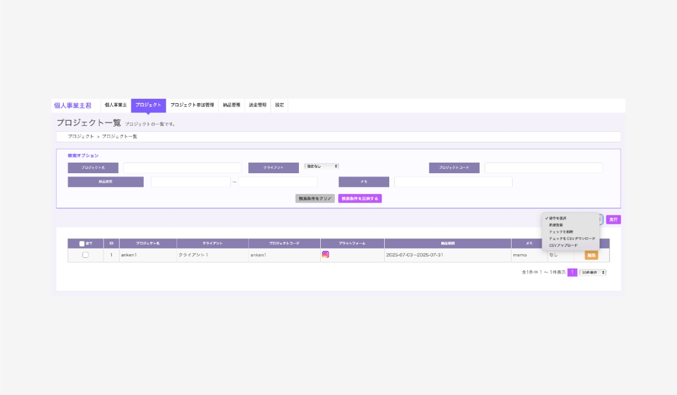Open the 30件表示 page size dropdown
The image size is (677, 395).
pos(593,272)
